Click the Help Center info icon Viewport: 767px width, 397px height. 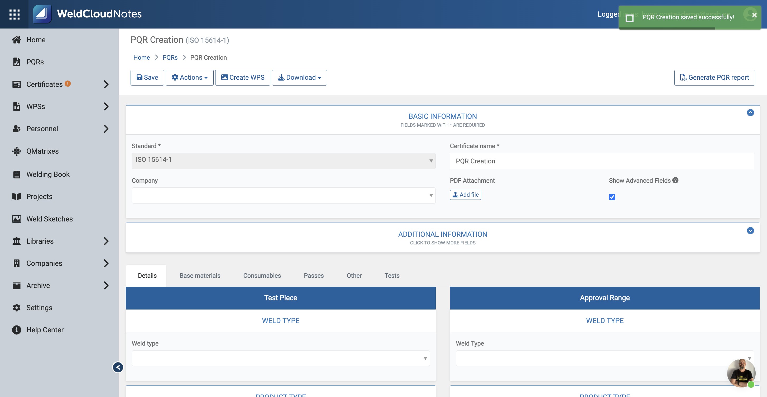[x=16, y=330]
